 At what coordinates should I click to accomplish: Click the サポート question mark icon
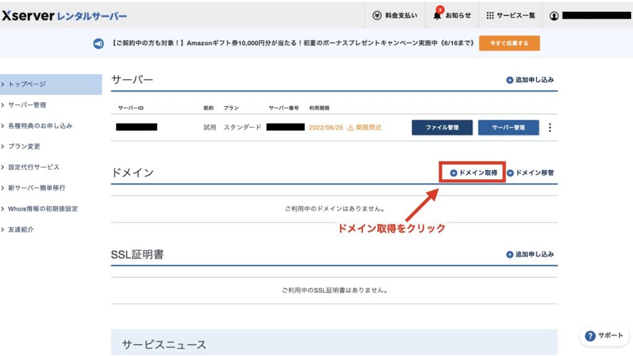(x=590, y=336)
